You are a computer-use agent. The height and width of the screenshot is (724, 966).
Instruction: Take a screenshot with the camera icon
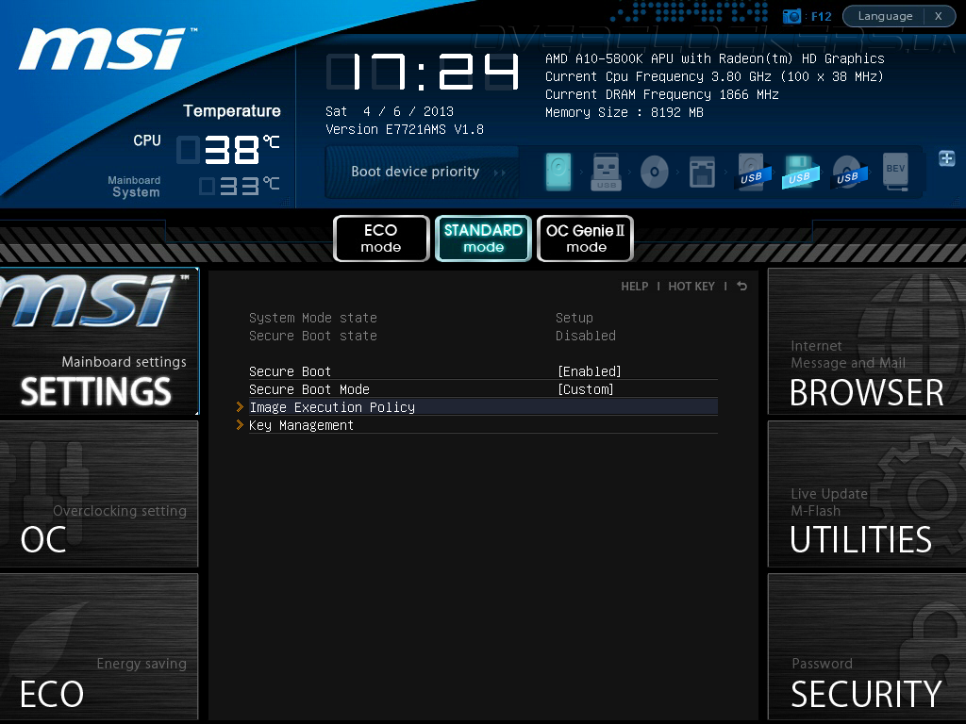tap(791, 16)
